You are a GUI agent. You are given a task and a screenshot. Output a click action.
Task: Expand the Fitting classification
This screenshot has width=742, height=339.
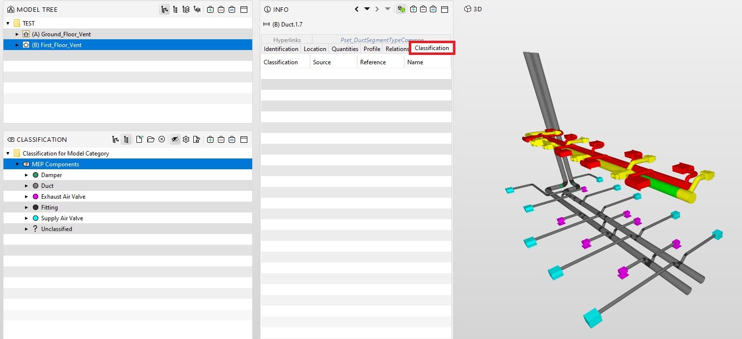pos(26,207)
